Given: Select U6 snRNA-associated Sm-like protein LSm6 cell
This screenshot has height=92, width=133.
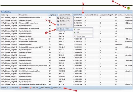Looking at the screenshot, I should point(33,66).
